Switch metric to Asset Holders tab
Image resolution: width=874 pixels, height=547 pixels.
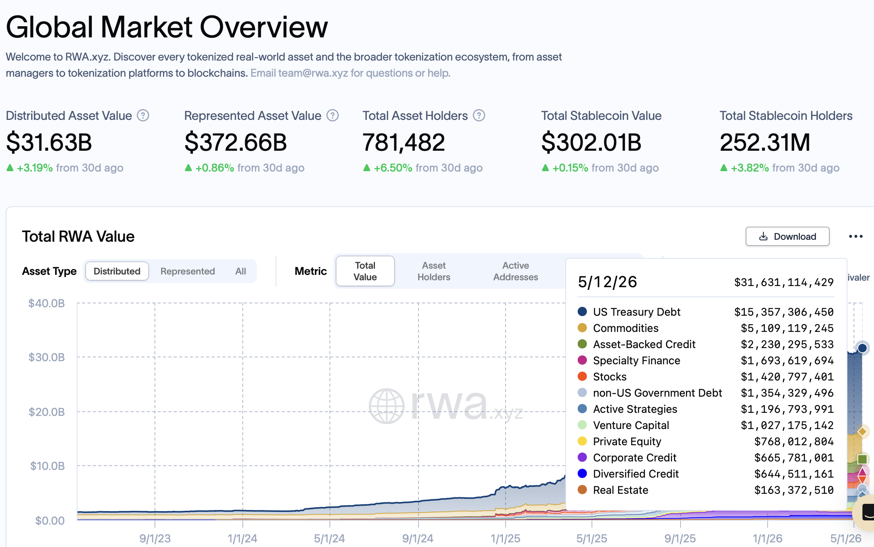pos(434,271)
